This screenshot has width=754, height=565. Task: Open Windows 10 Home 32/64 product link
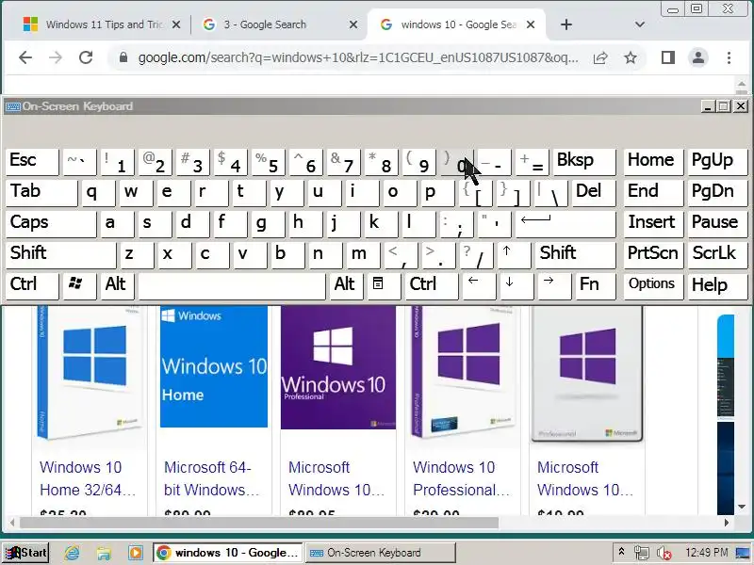click(87, 478)
